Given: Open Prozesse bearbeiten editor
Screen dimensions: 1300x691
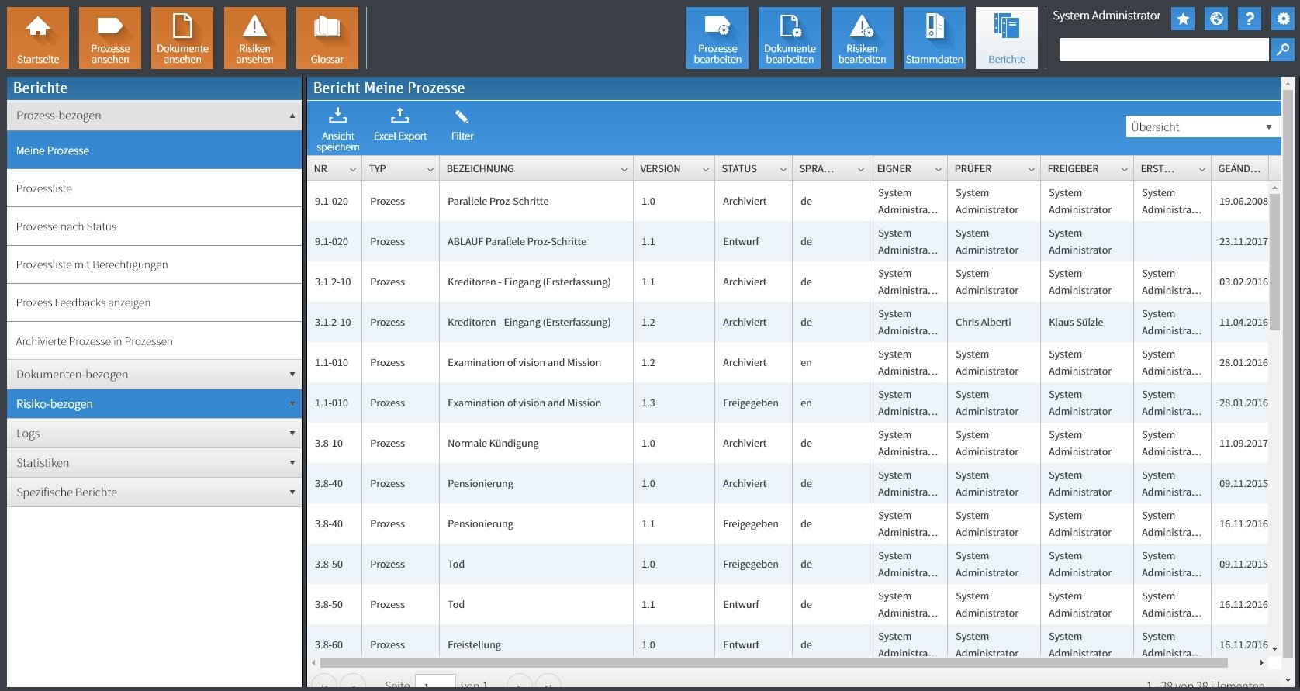Looking at the screenshot, I should pos(717,38).
